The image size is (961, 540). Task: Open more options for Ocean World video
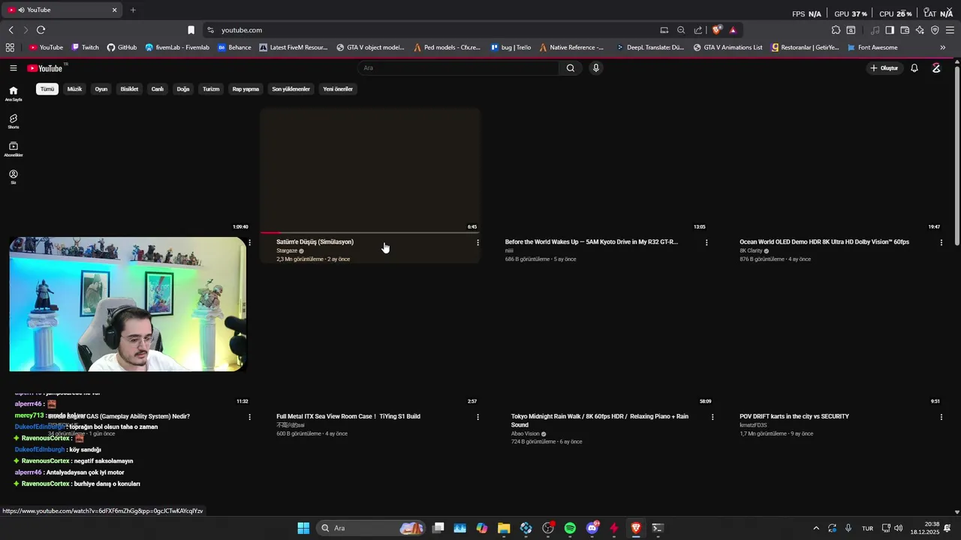(941, 242)
